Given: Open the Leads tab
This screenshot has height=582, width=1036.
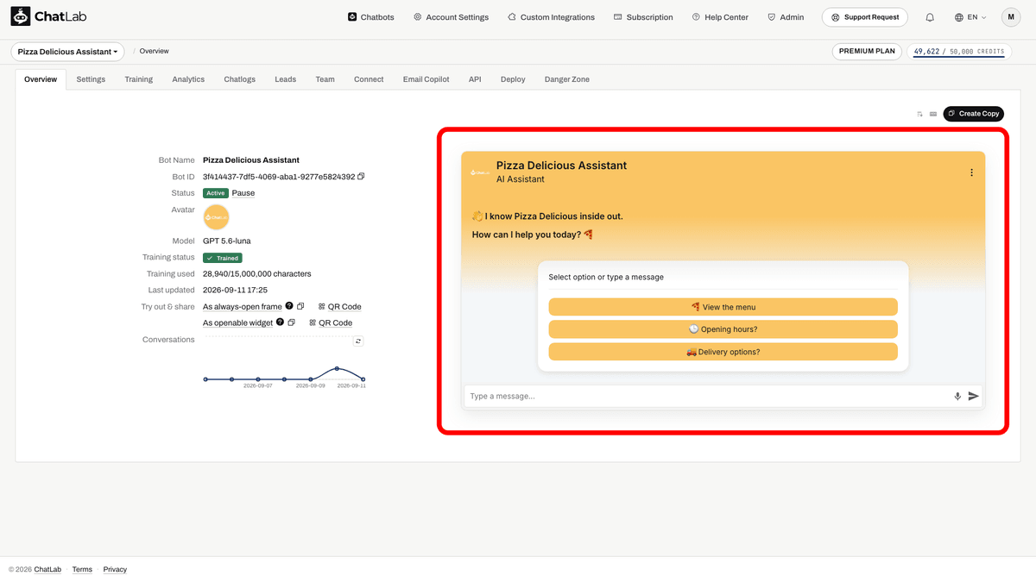Looking at the screenshot, I should [x=286, y=79].
